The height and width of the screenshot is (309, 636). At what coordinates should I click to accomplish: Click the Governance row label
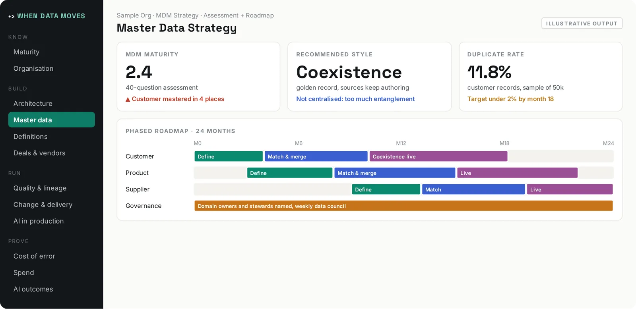point(143,206)
